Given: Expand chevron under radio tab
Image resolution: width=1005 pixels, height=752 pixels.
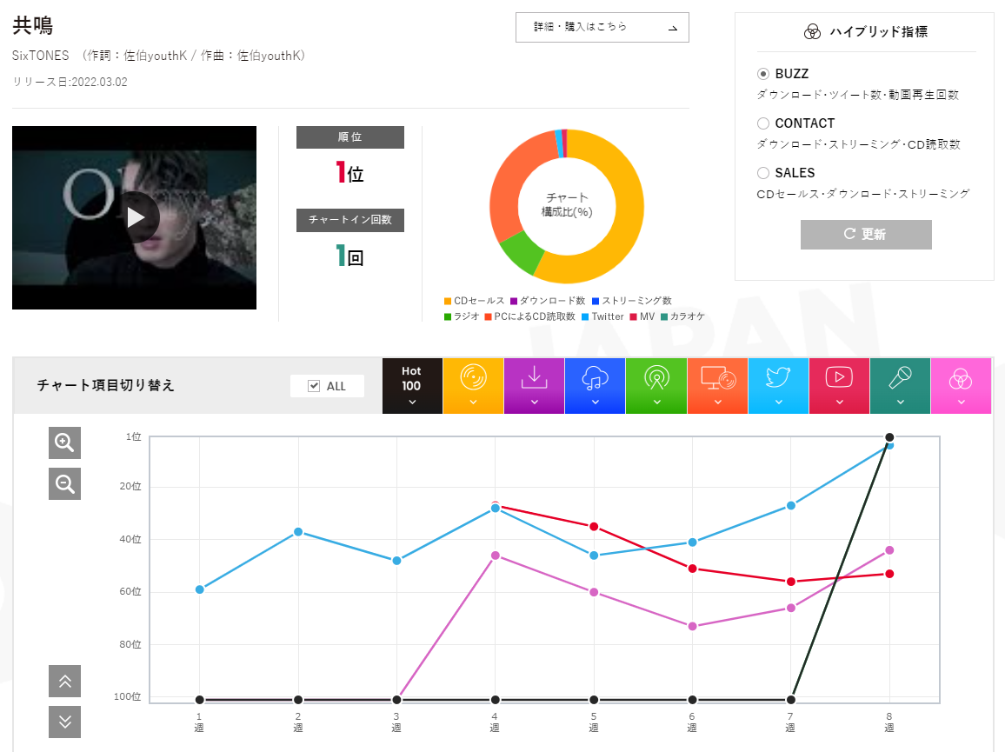Looking at the screenshot, I should [x=656, y=402].
